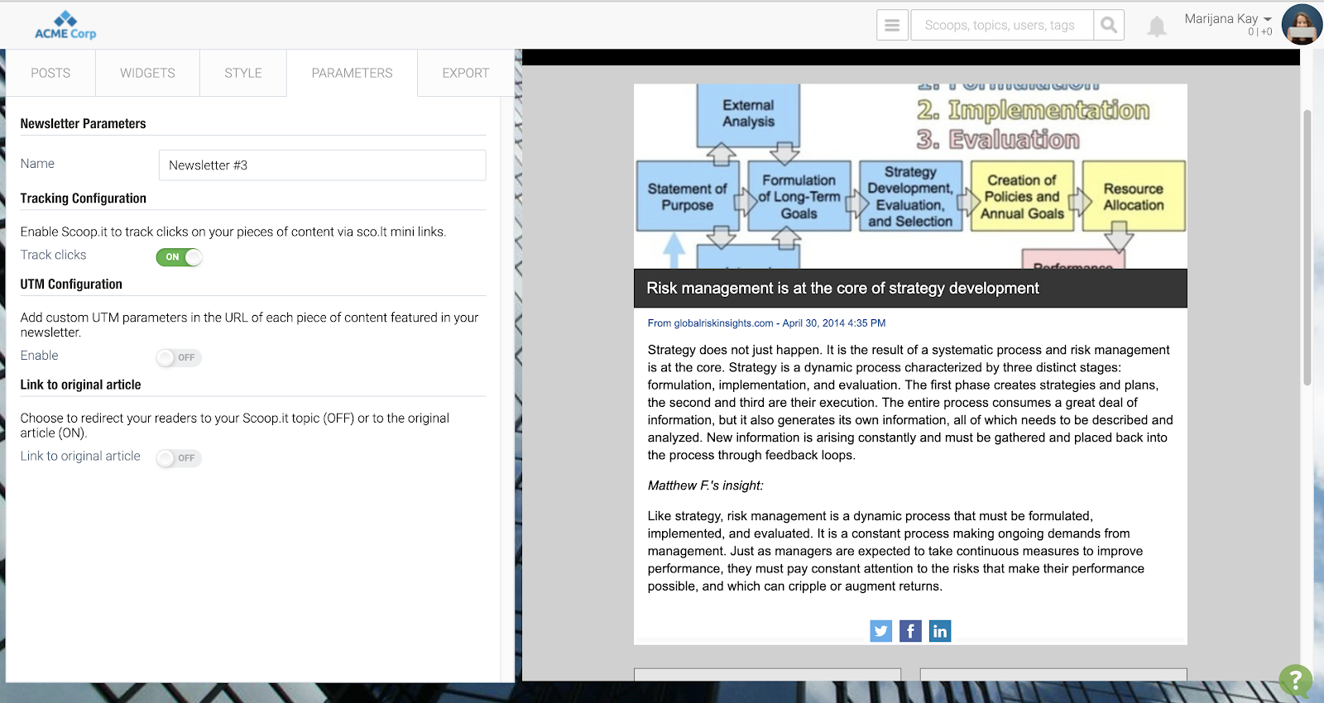
Task: Expand the Marijana Kay account dropdown
Action: tap(1228, 19)
